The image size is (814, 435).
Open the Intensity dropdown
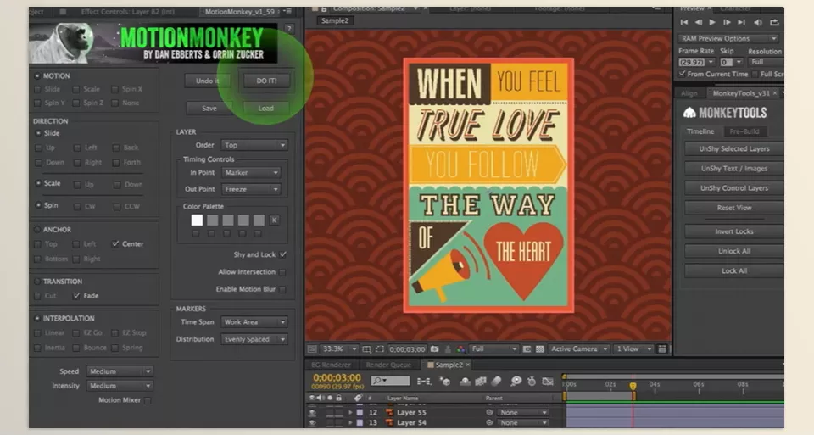pyautogui.click(x=119, y=386)
